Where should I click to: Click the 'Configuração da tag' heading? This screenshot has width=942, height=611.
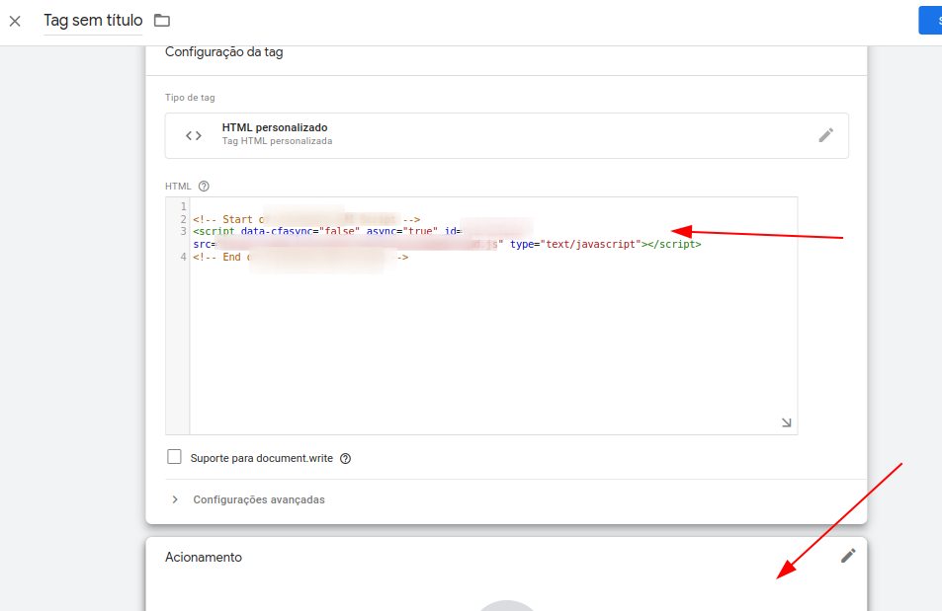(224, 52)
